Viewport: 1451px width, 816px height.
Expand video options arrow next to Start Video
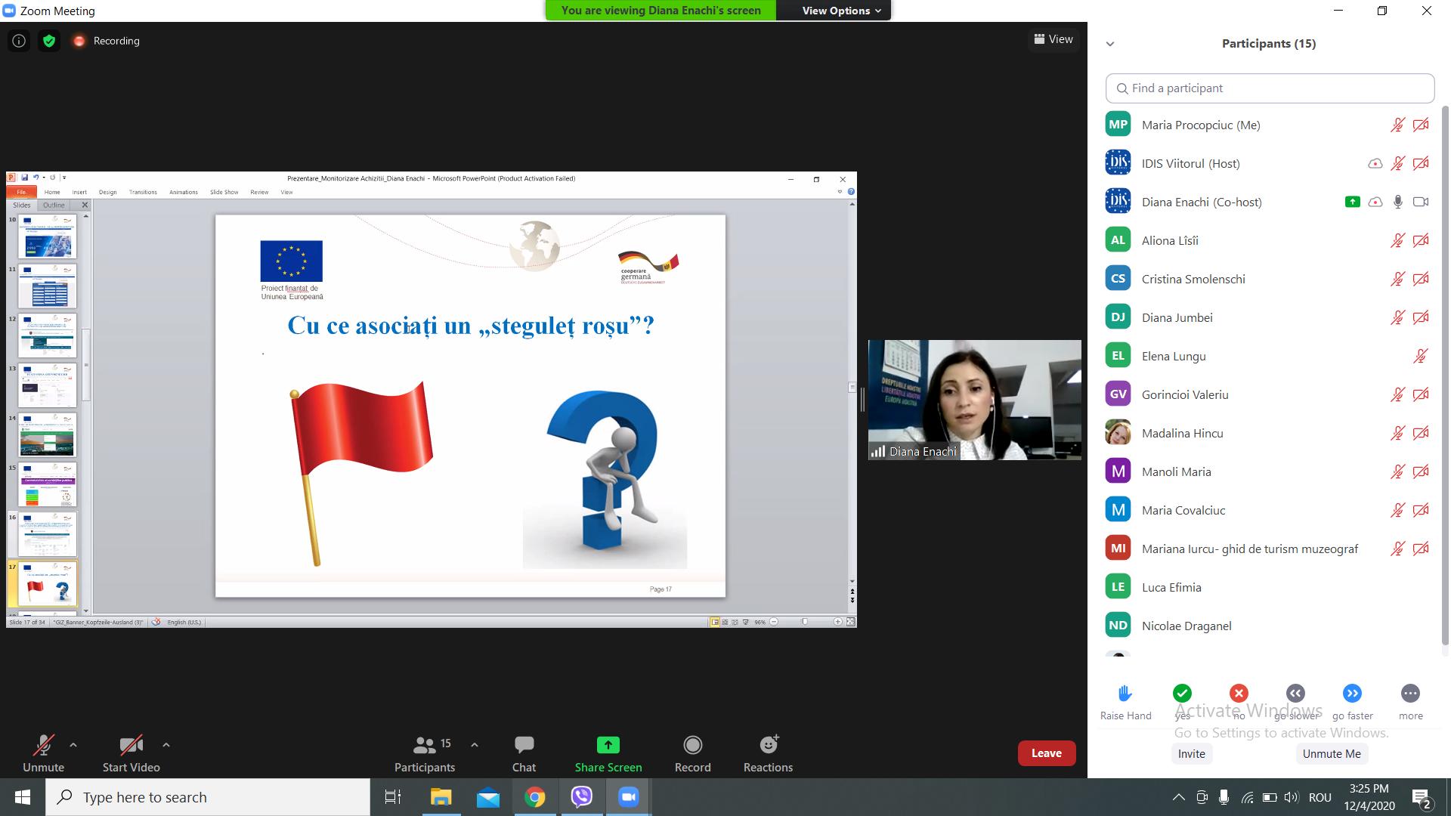(x=166, y=745)
